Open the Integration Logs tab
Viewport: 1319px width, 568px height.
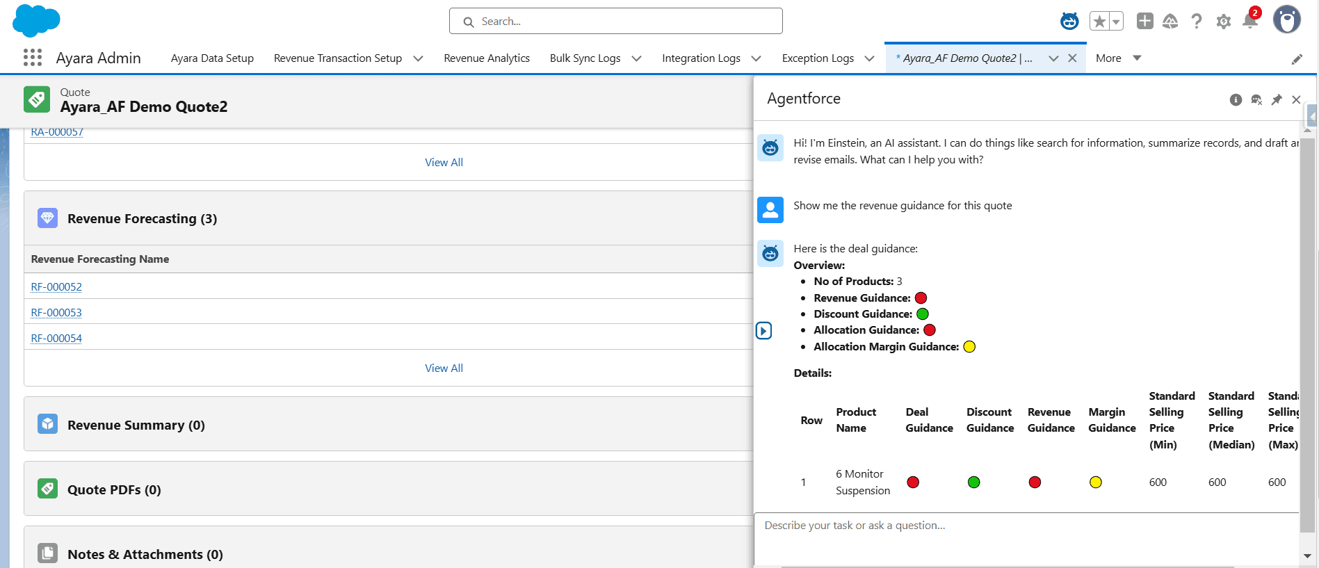pyautogui.click(x=701, y=58)
